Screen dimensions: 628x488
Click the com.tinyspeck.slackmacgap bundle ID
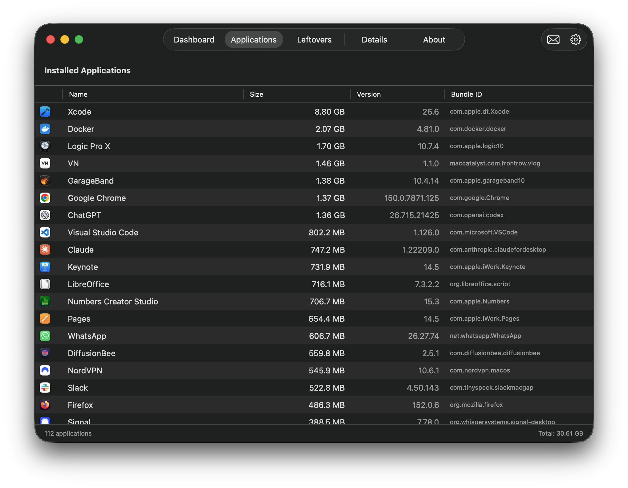point(491,388)
